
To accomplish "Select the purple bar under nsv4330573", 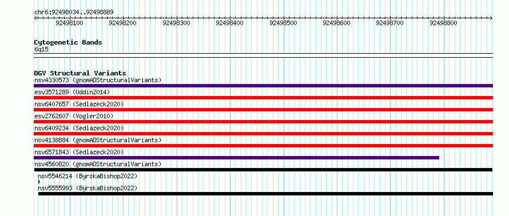I will (263, 86).
